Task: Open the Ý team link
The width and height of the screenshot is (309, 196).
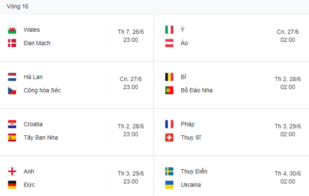Action: point(183,30)
